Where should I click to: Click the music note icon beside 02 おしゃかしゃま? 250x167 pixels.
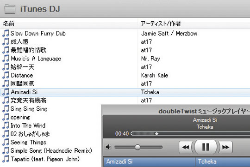click(6, 134)
